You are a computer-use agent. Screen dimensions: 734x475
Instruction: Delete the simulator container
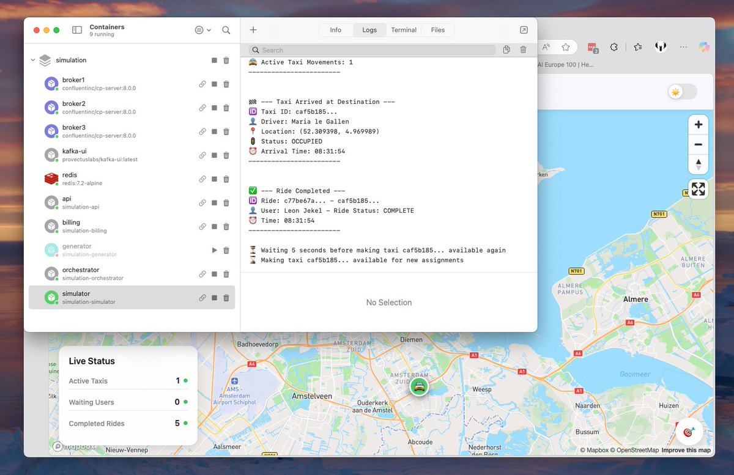226,298
